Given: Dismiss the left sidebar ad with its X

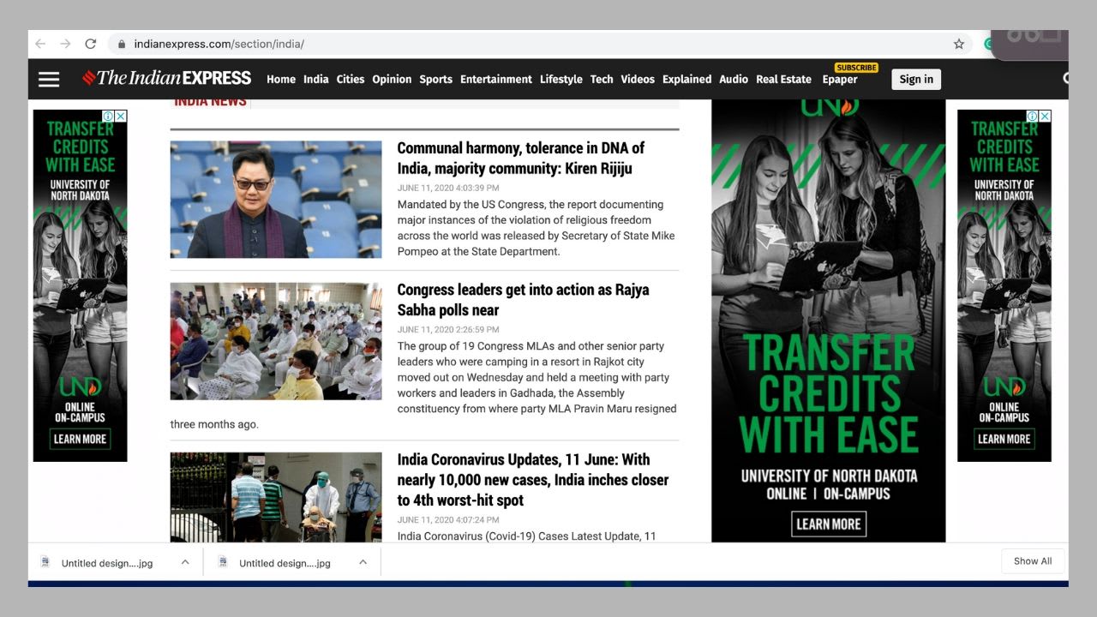Looking at the screenshot, I should point(122,116).
